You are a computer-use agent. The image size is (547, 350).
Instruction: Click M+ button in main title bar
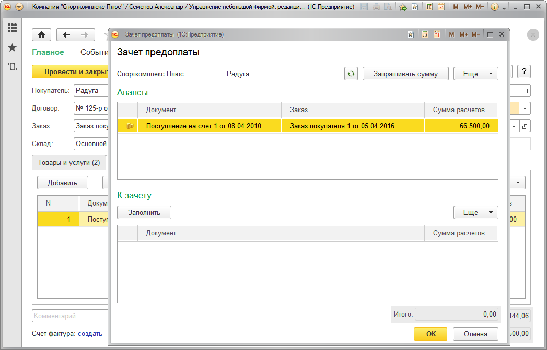[468, 7]
